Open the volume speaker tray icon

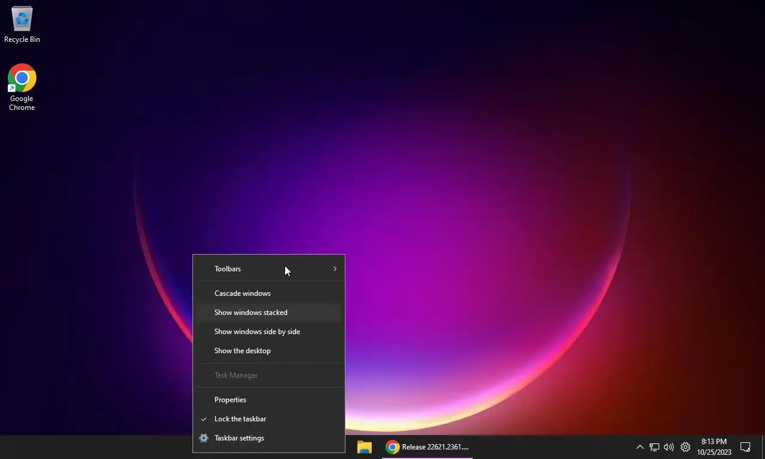click(x=669, y=447)
